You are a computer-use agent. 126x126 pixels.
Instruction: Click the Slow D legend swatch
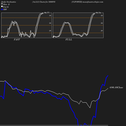pos(2,4)
